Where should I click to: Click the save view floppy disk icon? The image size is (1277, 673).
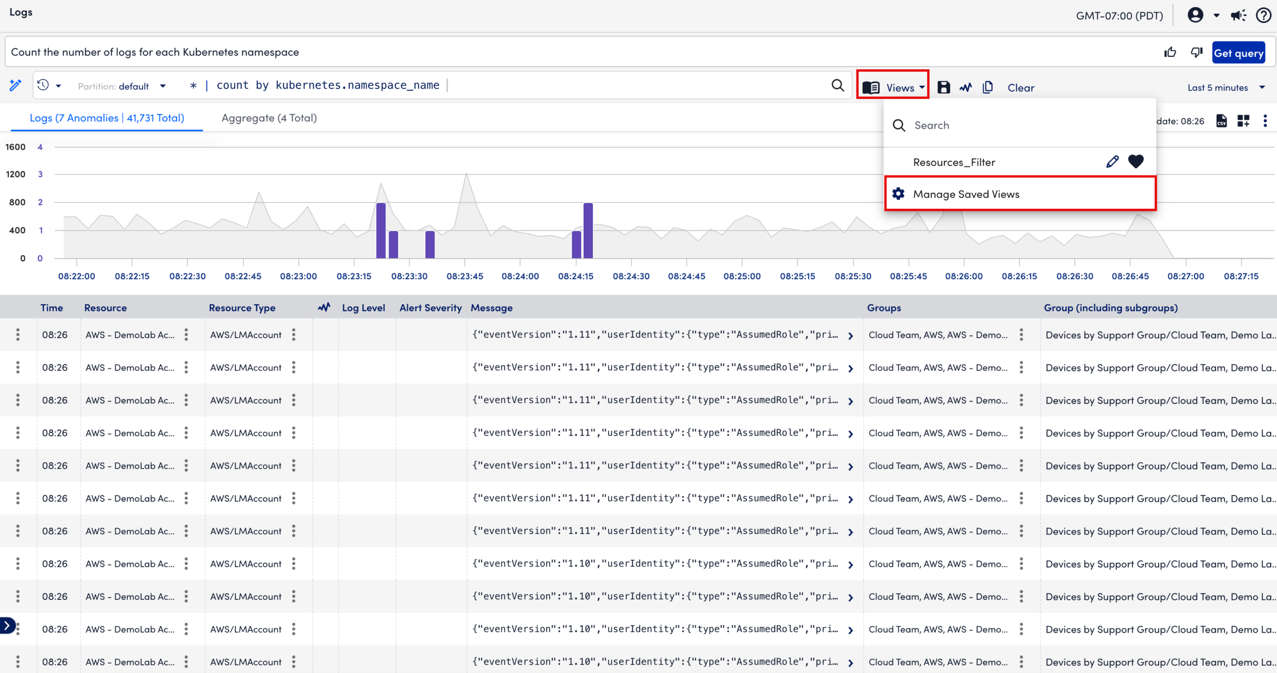(944, 87)
